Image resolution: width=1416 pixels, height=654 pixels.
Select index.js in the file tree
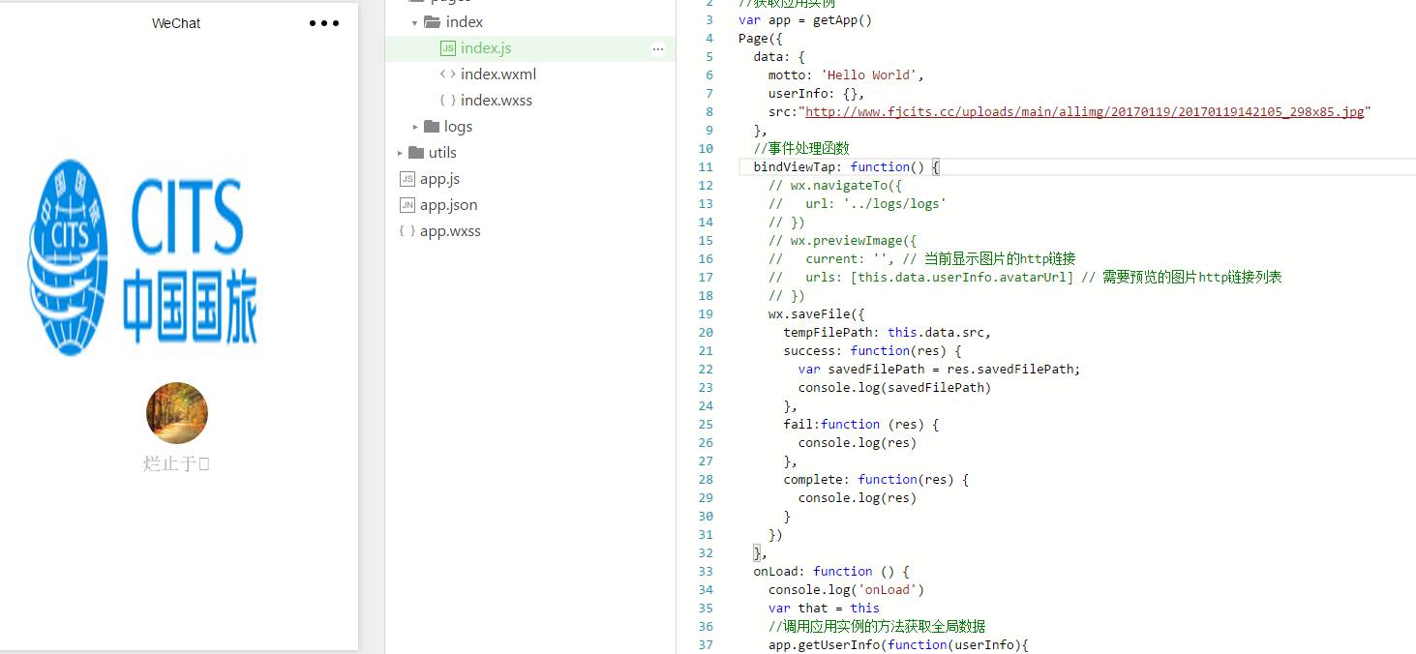coord(486,48)
